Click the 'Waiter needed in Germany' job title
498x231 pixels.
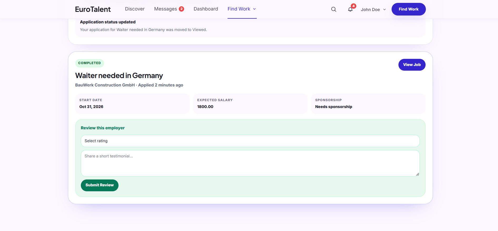coord(119,76)
